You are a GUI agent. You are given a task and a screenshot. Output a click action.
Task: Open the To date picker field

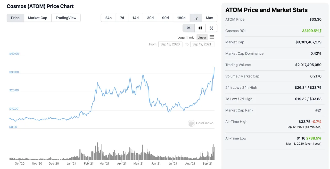pos(202,44)
